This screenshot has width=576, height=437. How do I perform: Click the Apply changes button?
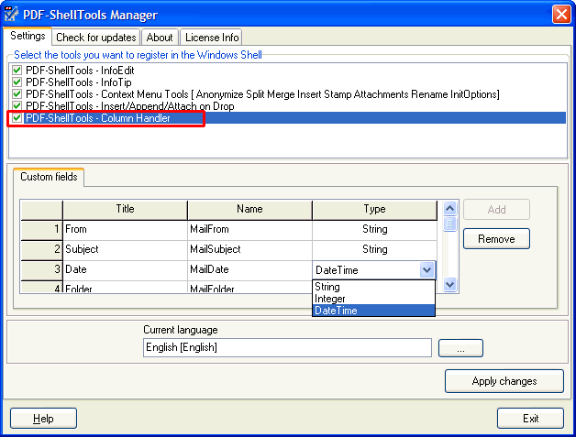[x=504, y=381]
